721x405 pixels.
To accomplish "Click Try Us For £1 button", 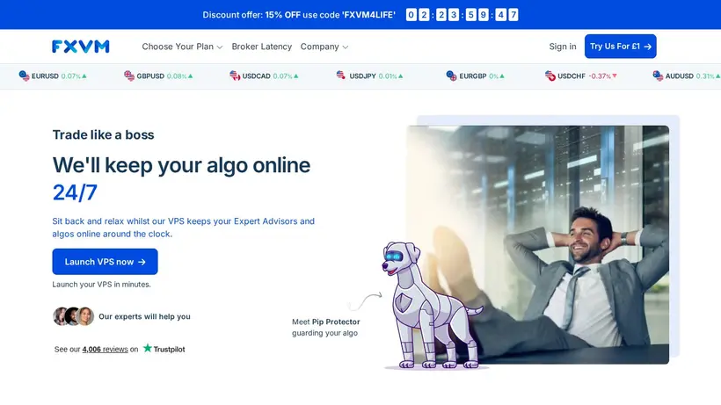I will pyautogui.click(x=620, y=47).
